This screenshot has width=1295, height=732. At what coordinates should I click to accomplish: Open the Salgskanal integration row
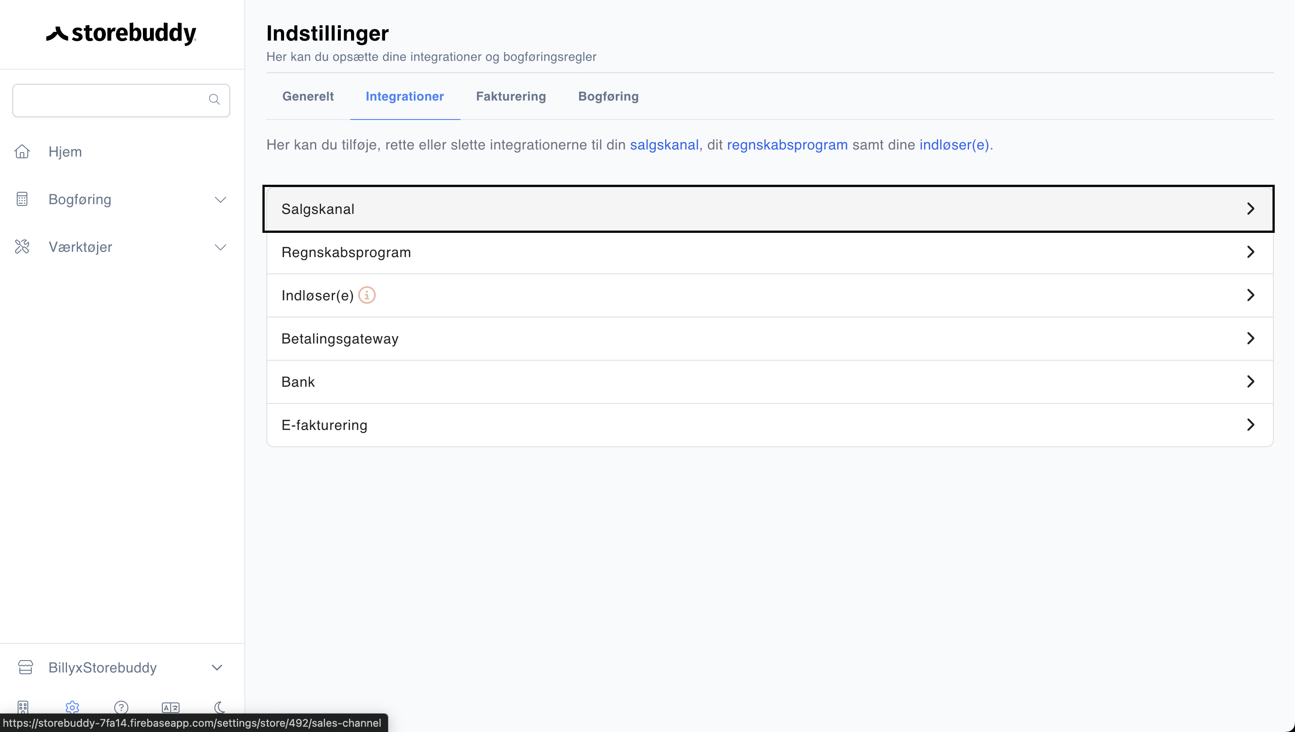tap(769, 209)
